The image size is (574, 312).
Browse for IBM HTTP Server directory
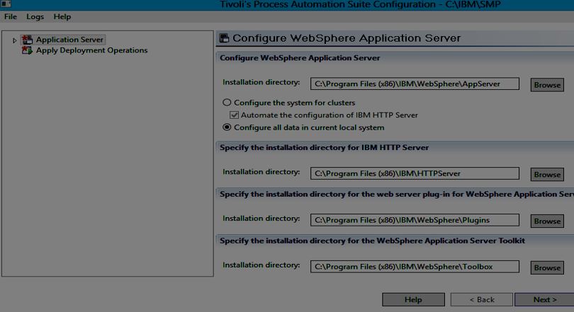click(x=547, y=174)
